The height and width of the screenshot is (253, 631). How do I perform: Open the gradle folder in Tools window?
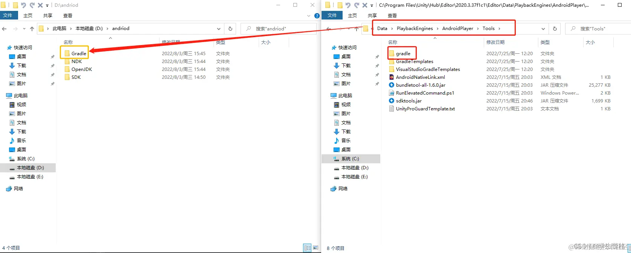pos(403,53)
